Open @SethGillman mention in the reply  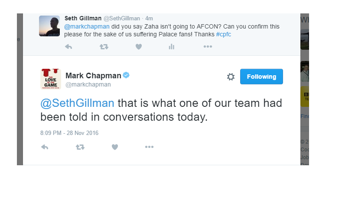coord(78,104)
